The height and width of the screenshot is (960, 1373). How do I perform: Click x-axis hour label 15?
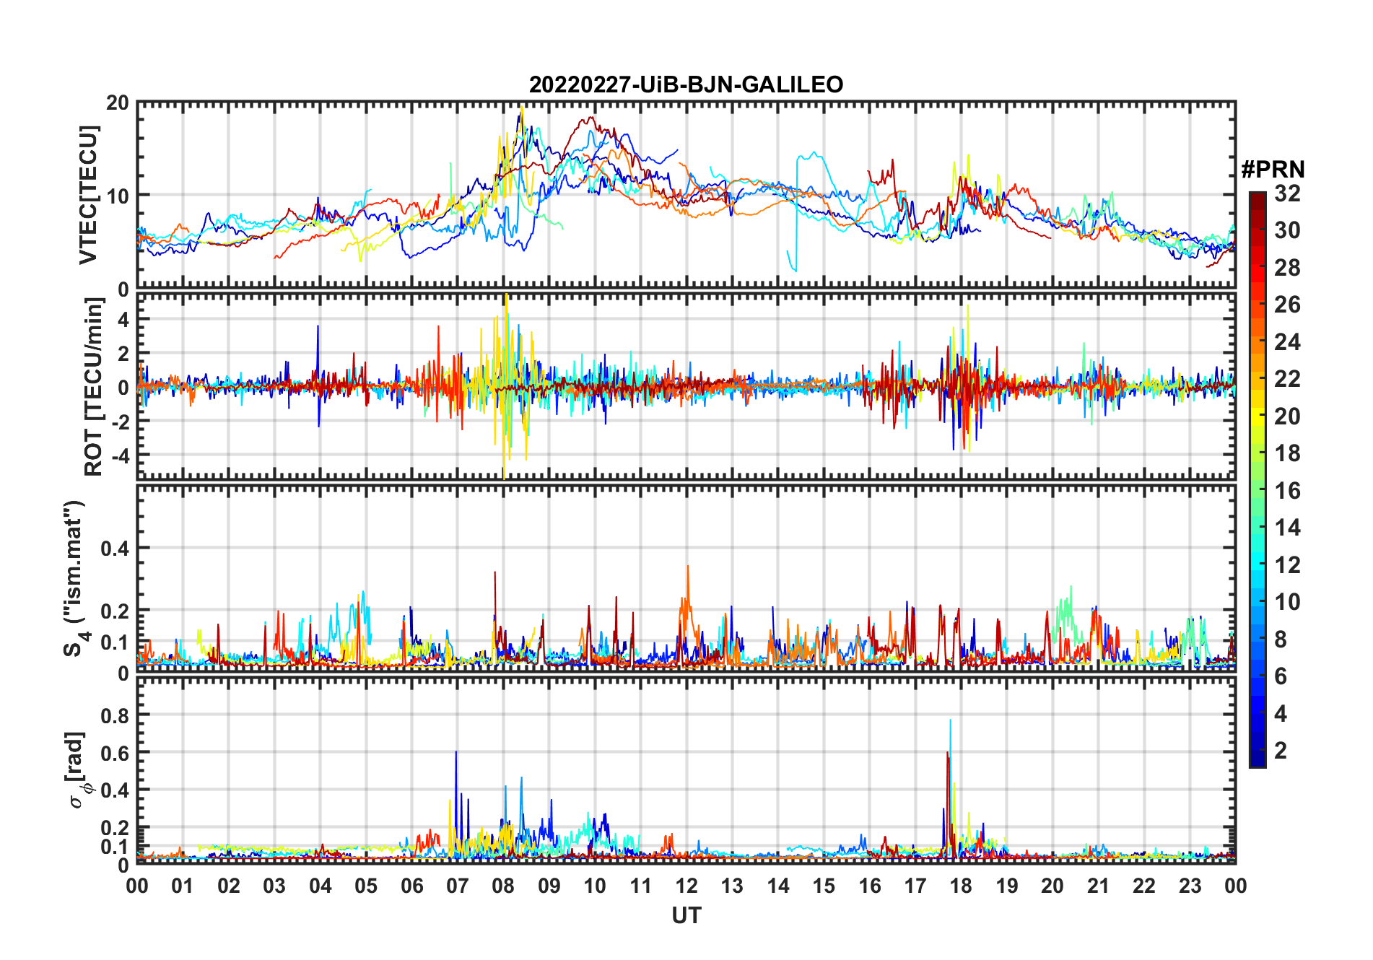pos(824,886)
